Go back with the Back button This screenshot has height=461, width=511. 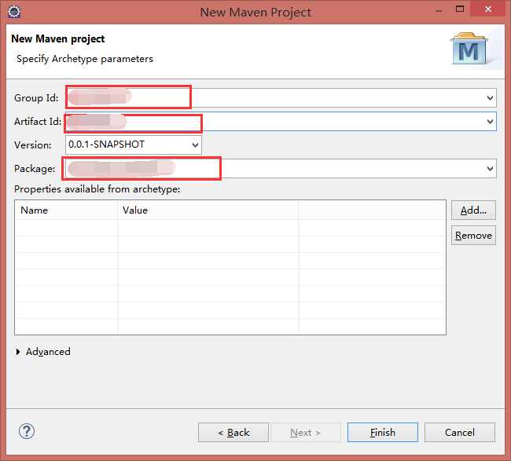coord(233,433)
